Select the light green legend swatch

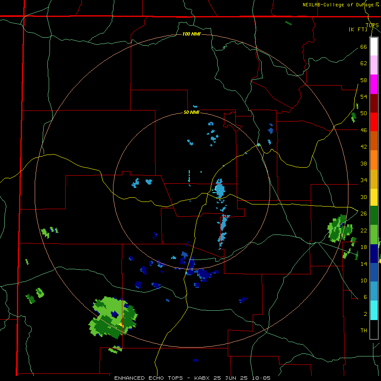click(374, 235)
